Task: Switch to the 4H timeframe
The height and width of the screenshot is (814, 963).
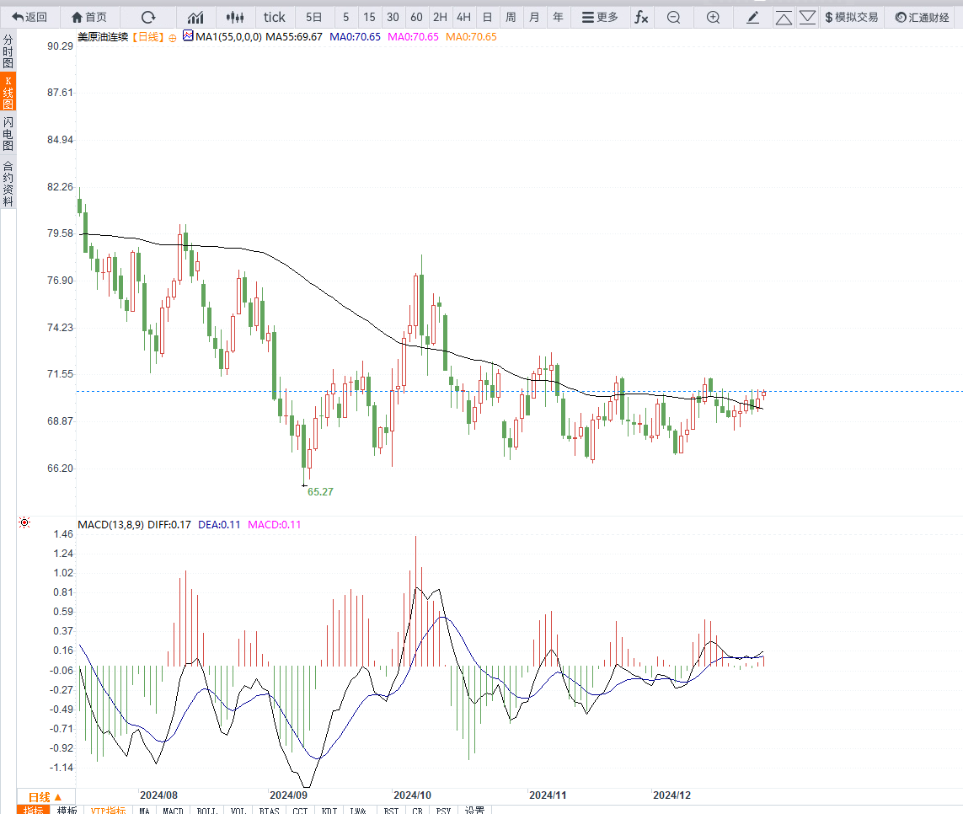Action: [x=463, y=17]
